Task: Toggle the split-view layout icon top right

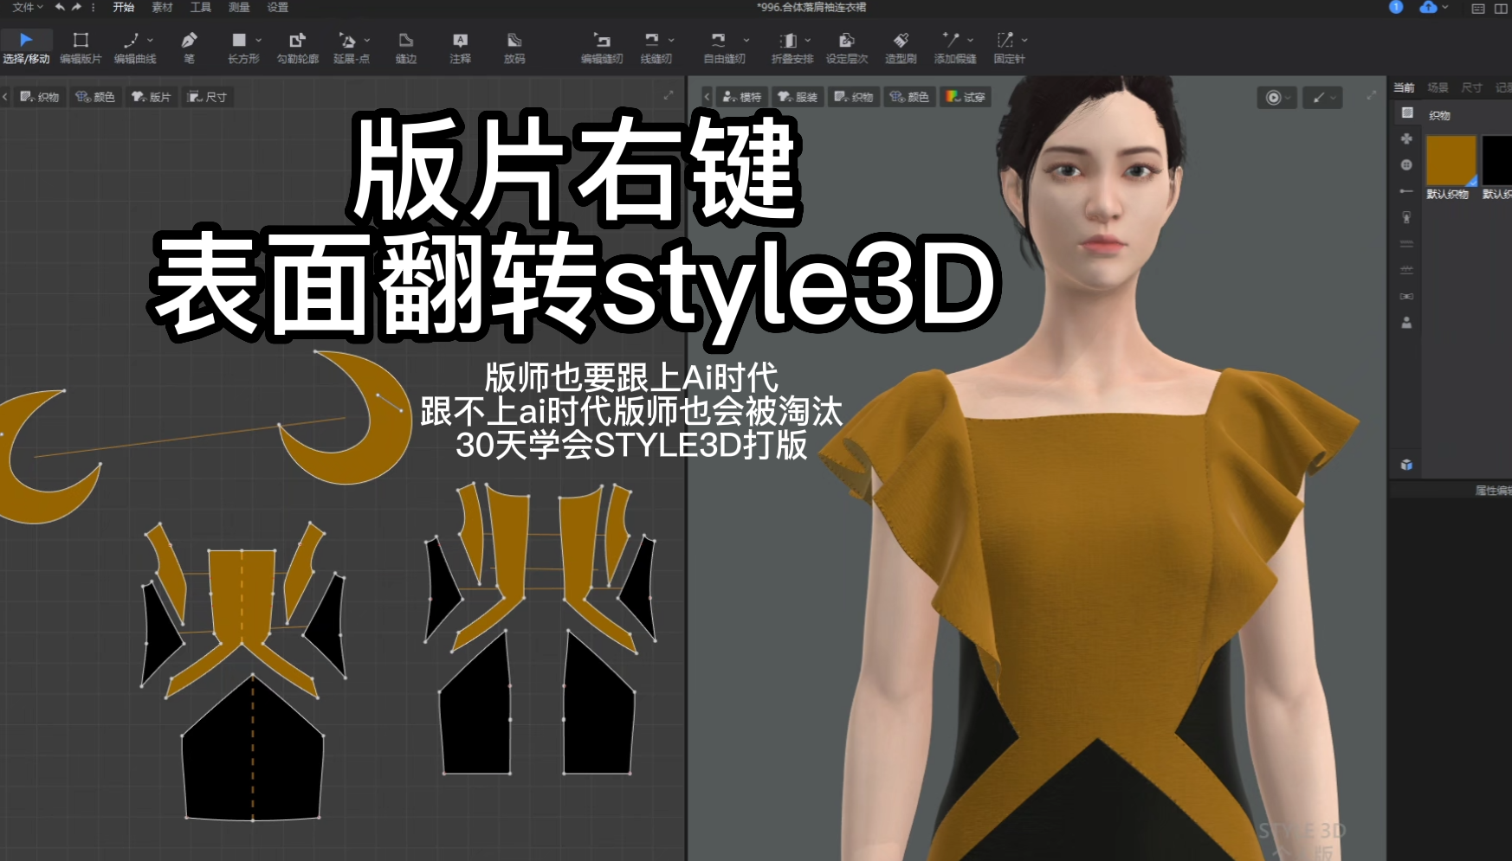Action: pyautogui.click(x=1501, y=8)
